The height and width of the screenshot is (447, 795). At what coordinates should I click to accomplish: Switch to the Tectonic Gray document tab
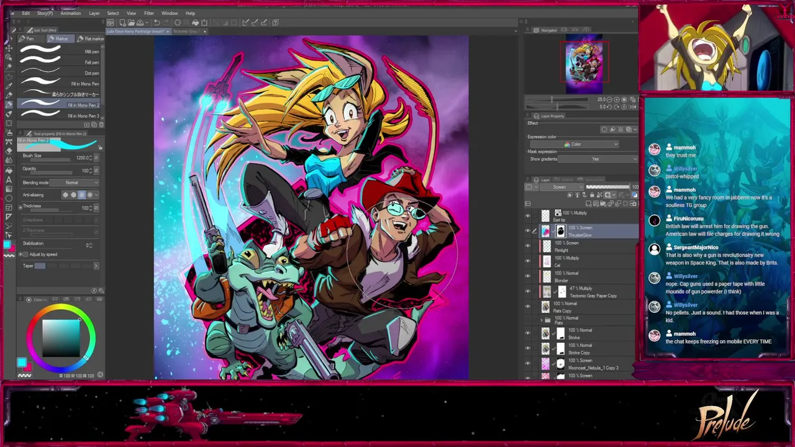[x=187, y=31]
